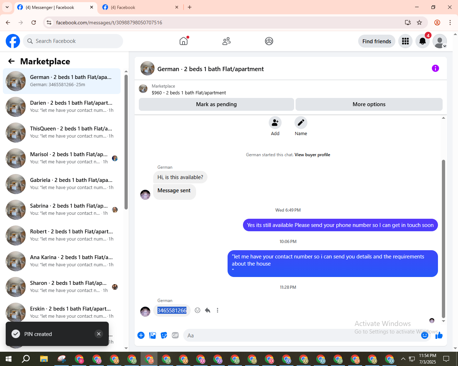
Task: Click the Mark as pending button
Action: coord(216,104)
